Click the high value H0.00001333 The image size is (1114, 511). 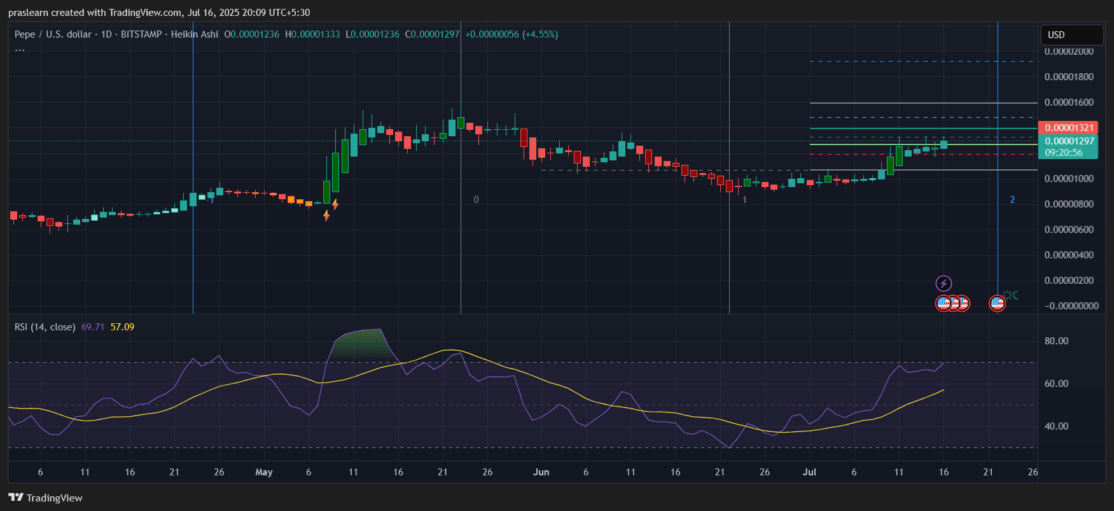312,34
